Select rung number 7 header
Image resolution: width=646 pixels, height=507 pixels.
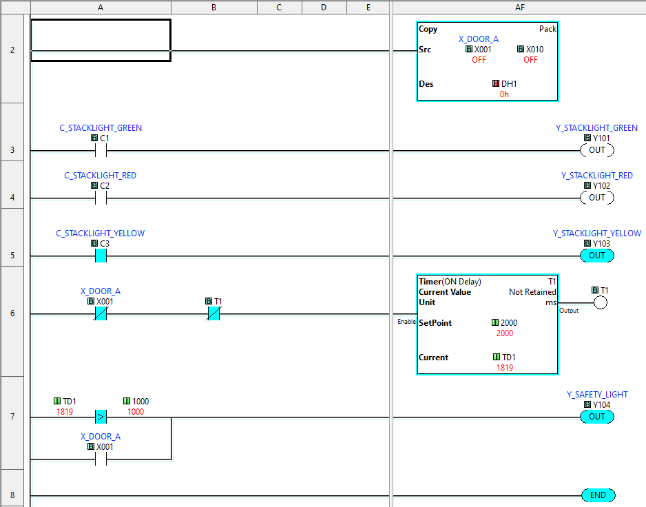click(12, 423)
